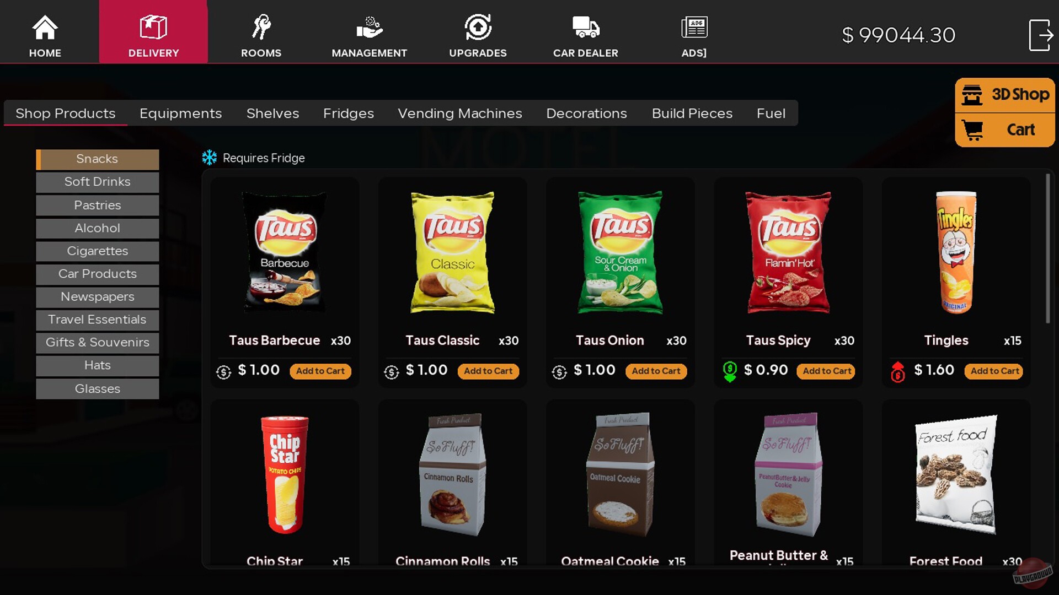Select the Cigarettes category
Image resolution: width=1059 pixels, height=595 pixels.
(97, 251)
